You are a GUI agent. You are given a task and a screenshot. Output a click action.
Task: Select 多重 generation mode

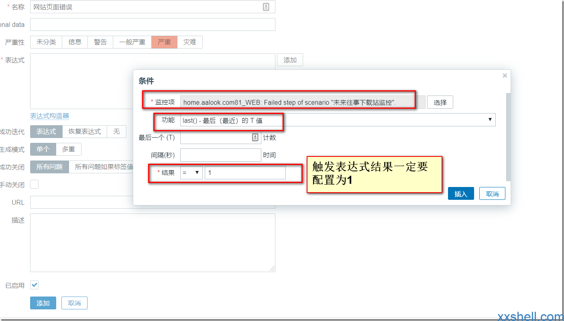68,149
